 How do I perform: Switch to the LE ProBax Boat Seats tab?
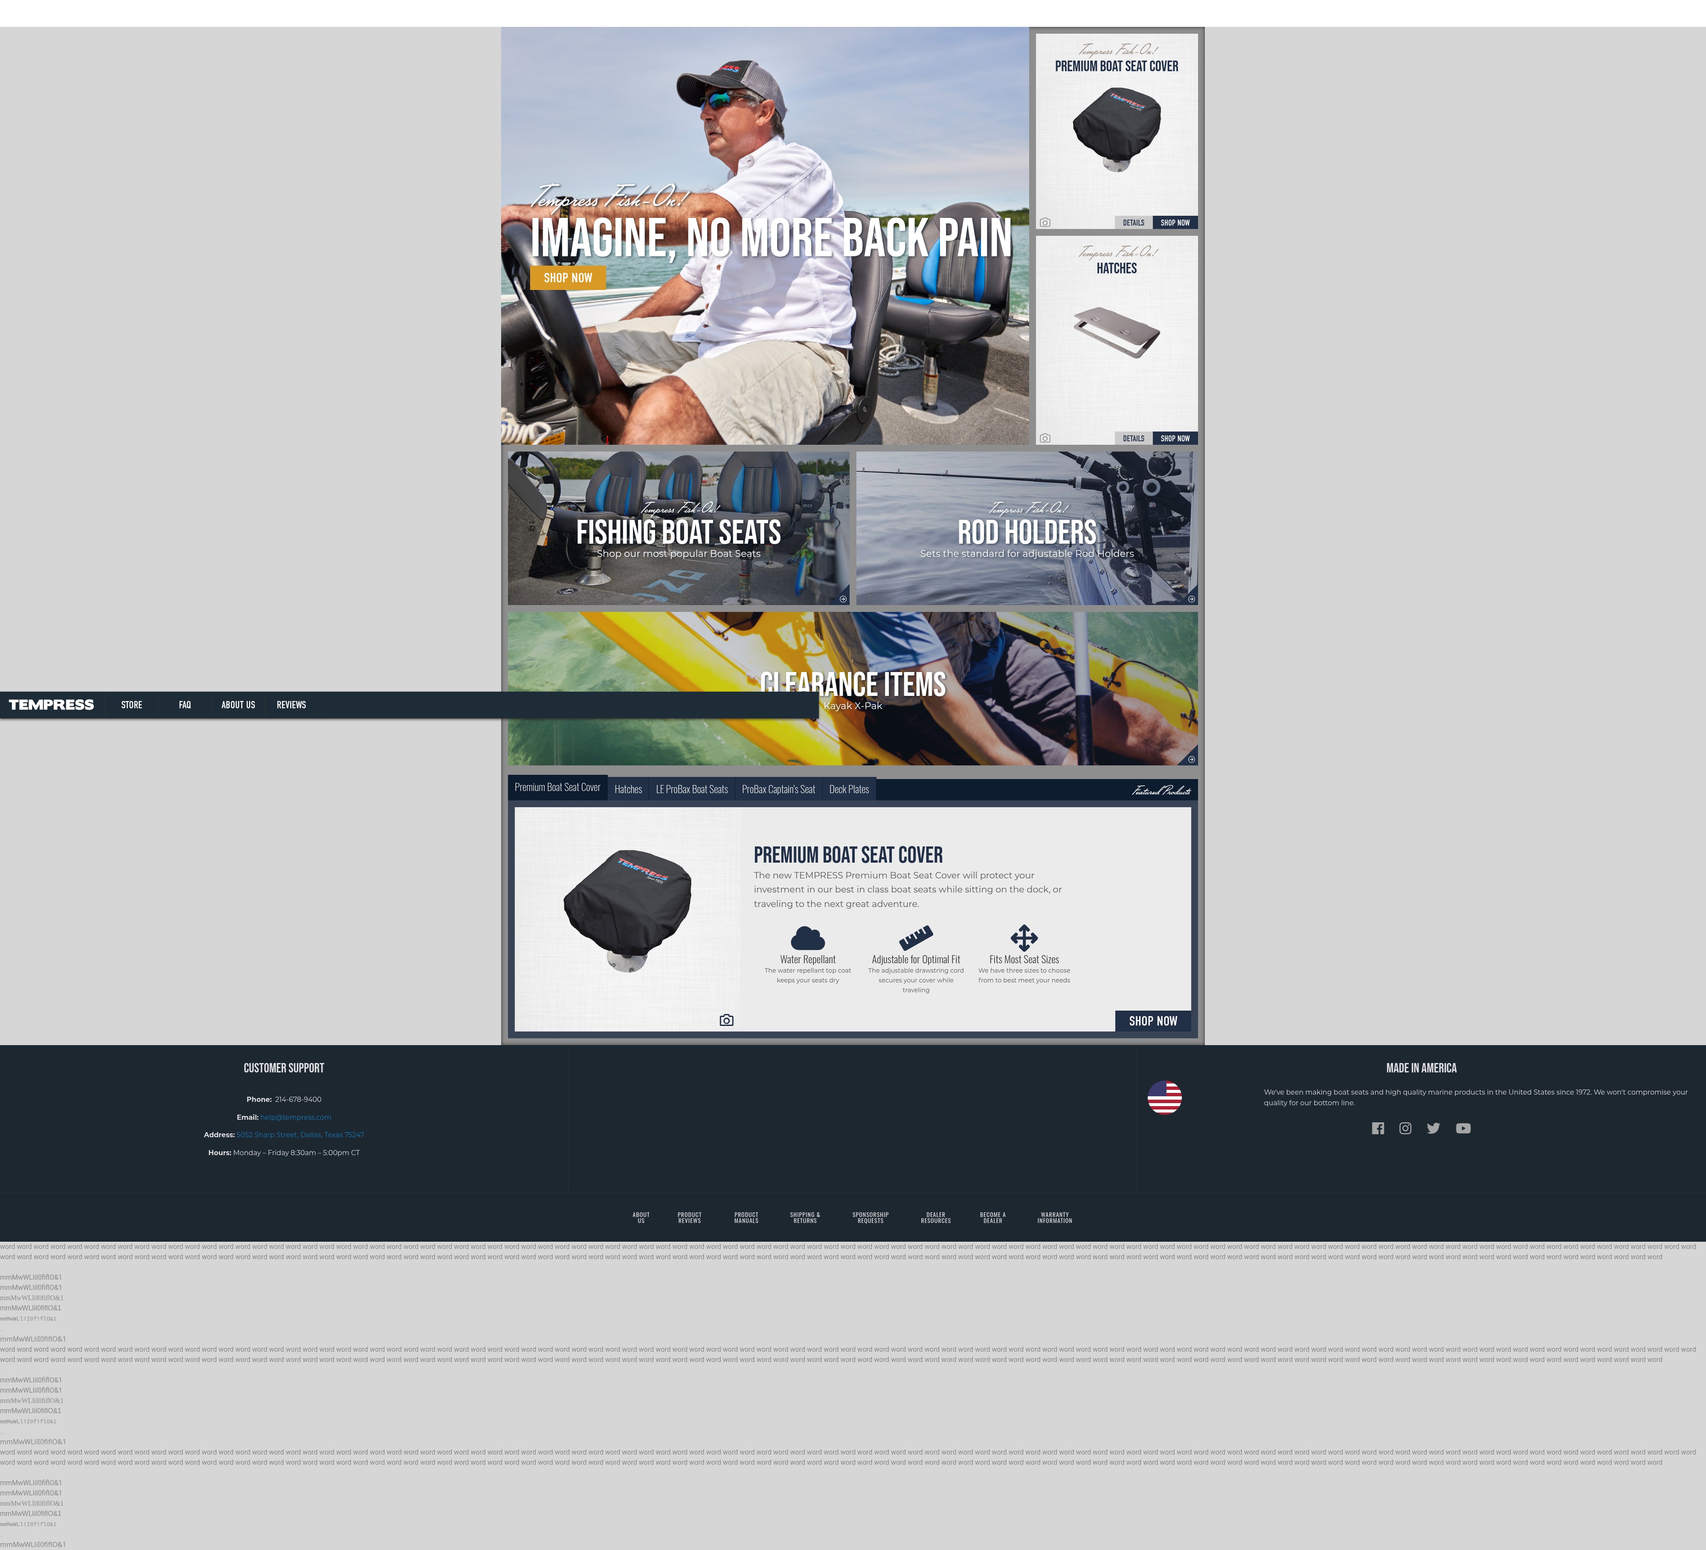(691, 789)
